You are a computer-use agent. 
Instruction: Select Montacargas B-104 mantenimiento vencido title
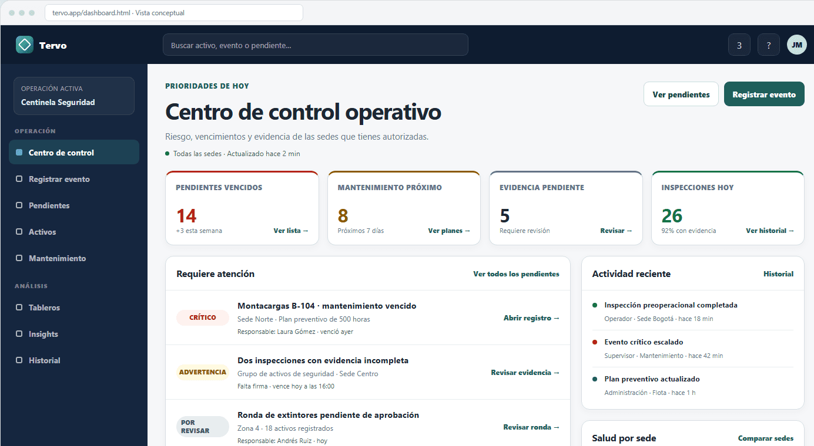[x=327, y=306]
